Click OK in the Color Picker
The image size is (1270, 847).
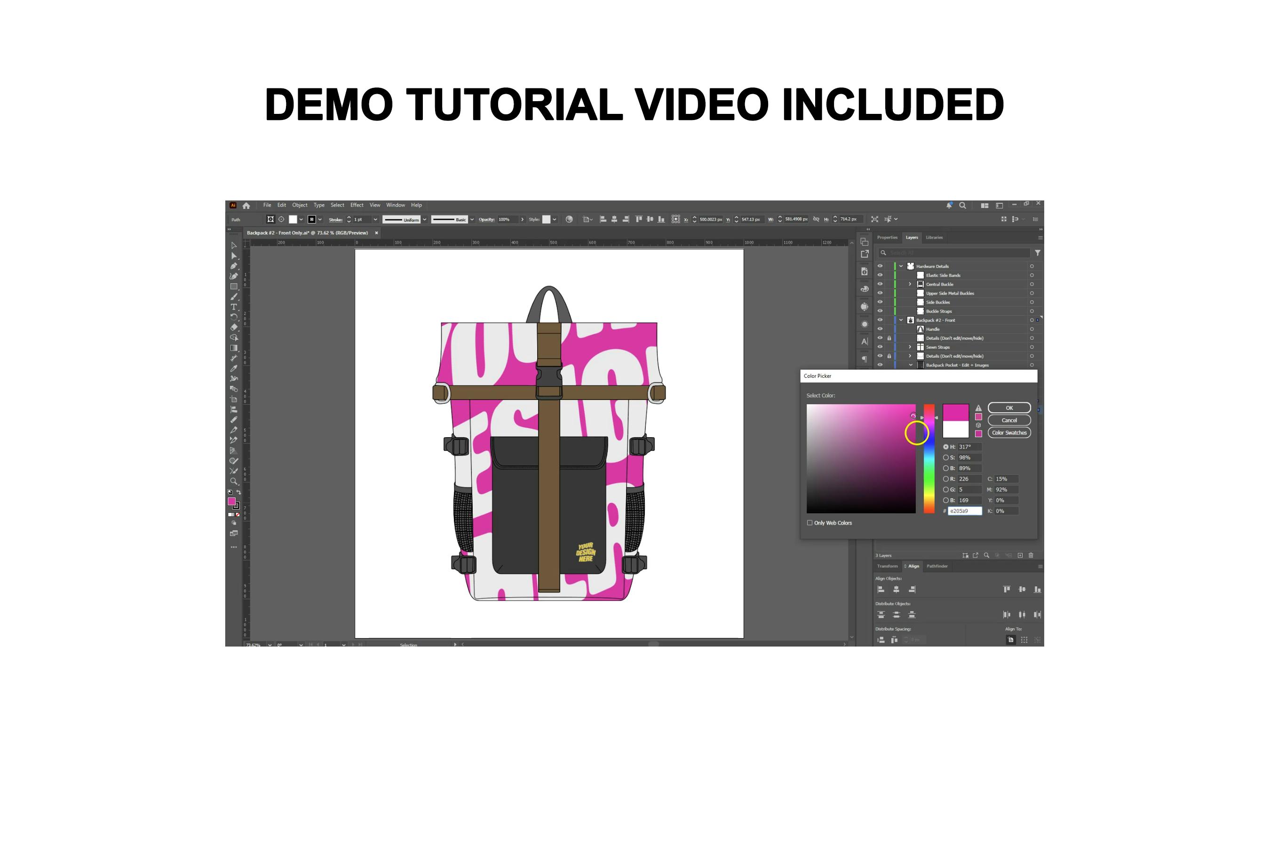1009,408
